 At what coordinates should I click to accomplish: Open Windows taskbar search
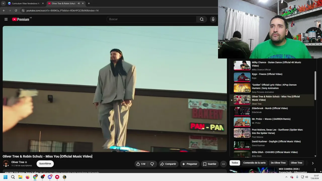coord(13,177)
